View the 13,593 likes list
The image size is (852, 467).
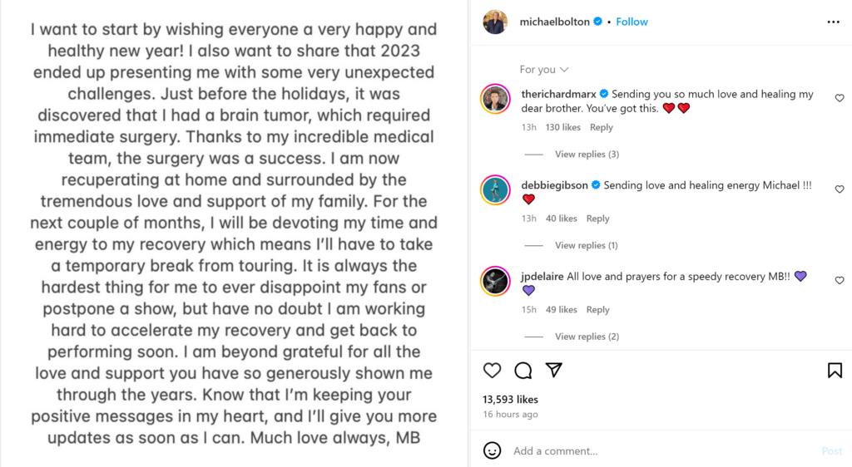point(510,400)
